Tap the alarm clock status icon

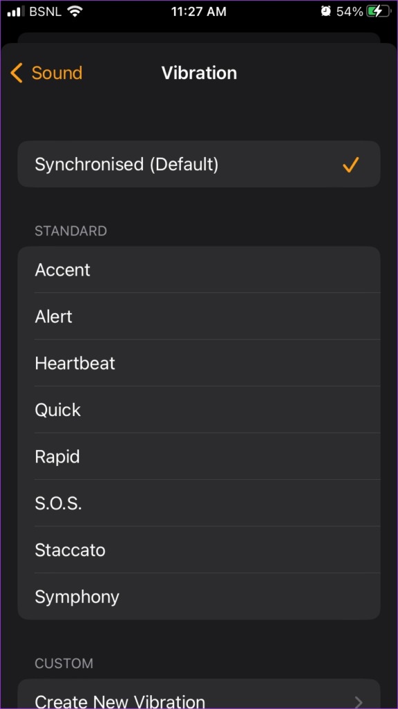[325, 12]
